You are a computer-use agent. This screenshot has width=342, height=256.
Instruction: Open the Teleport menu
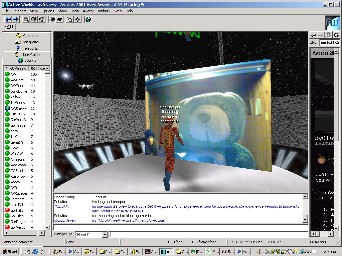pos(19,11)
